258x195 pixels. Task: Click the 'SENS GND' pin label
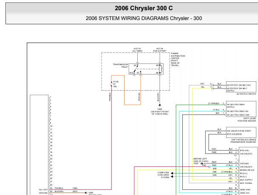(245, 190)
